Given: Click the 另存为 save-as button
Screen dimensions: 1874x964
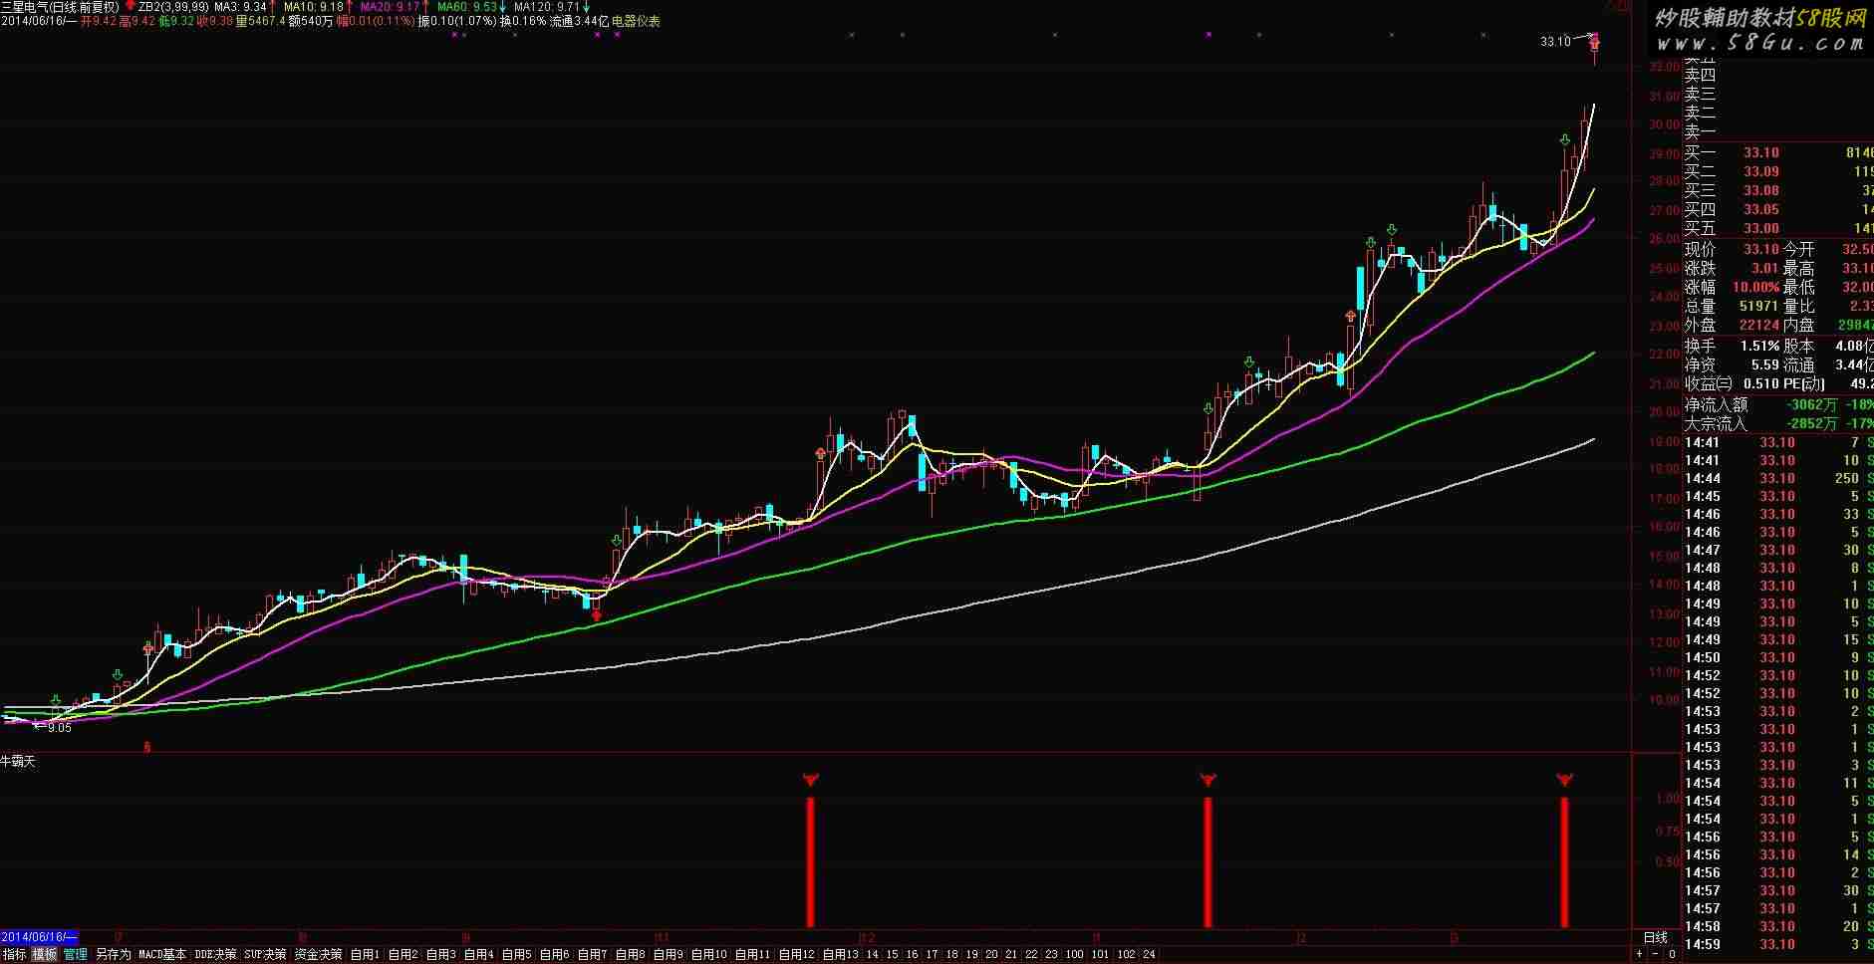Looking at the screenshot, I should tap(114, 954).
